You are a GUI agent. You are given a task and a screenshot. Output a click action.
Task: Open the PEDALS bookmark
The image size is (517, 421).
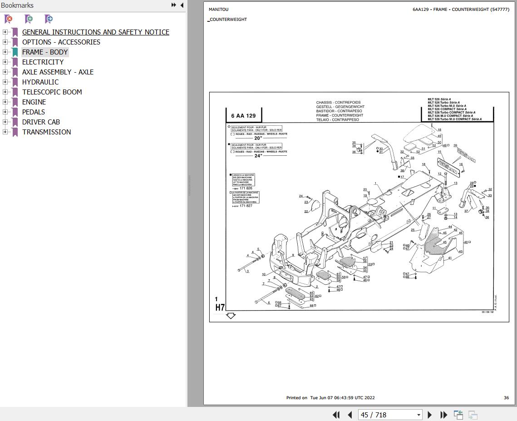[x=33, y=112]
